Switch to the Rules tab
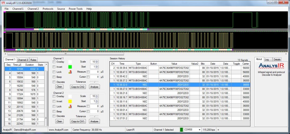The width and height of the screenshot is (290, 134). (33, 60)
